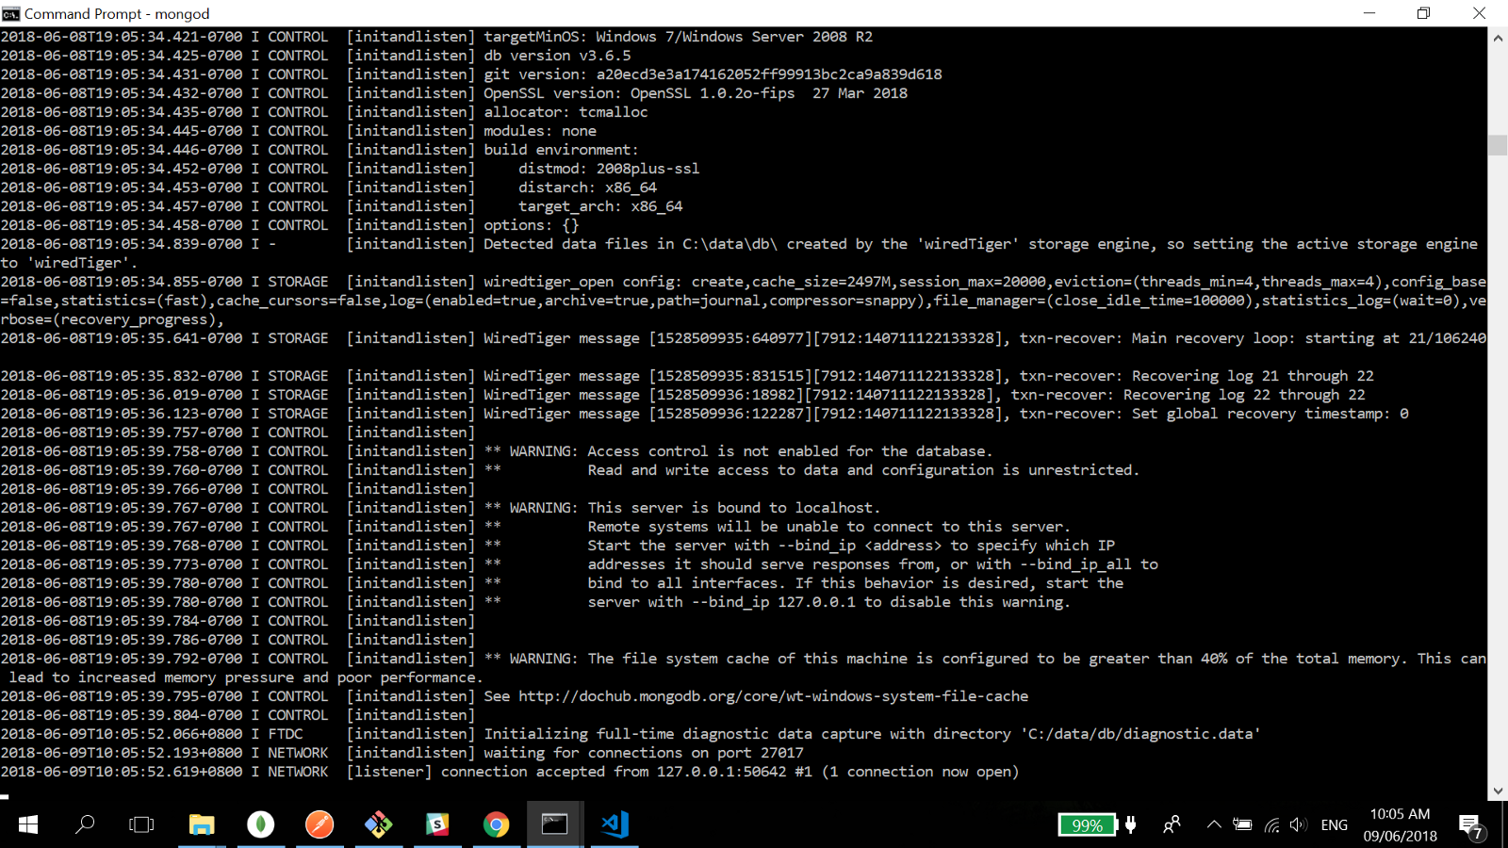Click the console scrollbar down arrow
This screenshot has width=1508, height=848.
1498,791
